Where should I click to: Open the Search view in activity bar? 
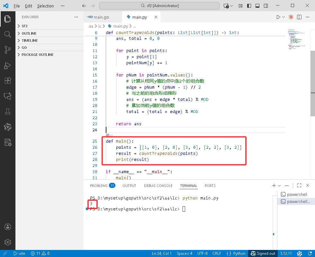click(x=8, y=34)
